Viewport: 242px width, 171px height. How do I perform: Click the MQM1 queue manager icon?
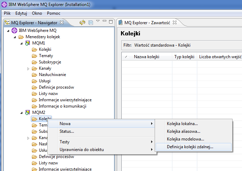[x=28, y=43]
